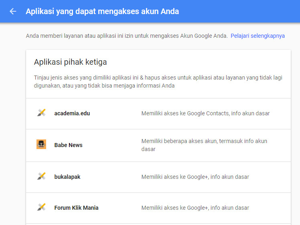Click the Babe News app icon
The image size is (300, 225).
(x=41, y=144)
